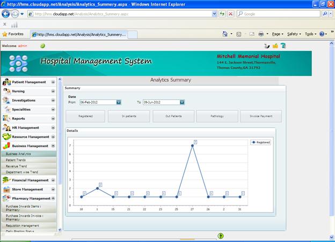The width and height of the screenshot is (335, 242).
Task: Click the Reports section icon
Action: (x=6, y=118)
